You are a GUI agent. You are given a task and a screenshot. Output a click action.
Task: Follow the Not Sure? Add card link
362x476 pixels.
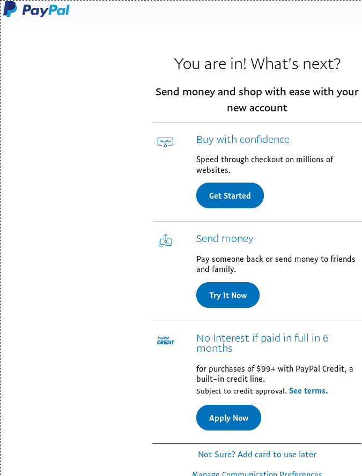click(x=257, y=454)
